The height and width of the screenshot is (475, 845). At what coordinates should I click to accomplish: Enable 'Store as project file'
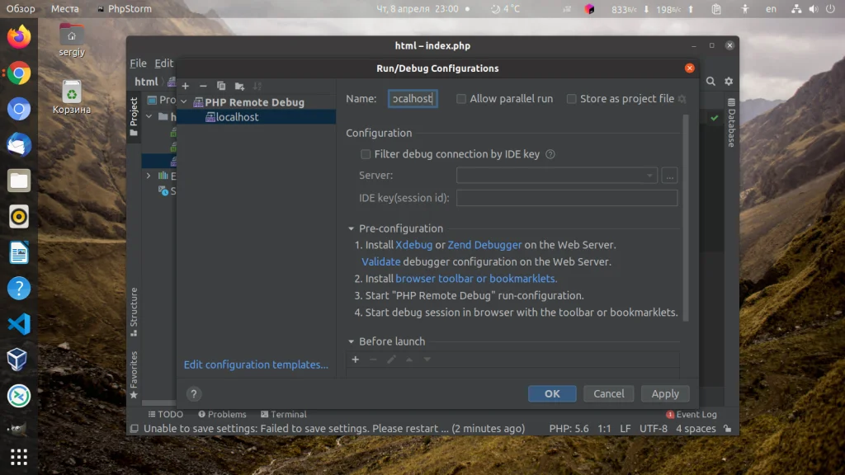click(572, 98)
